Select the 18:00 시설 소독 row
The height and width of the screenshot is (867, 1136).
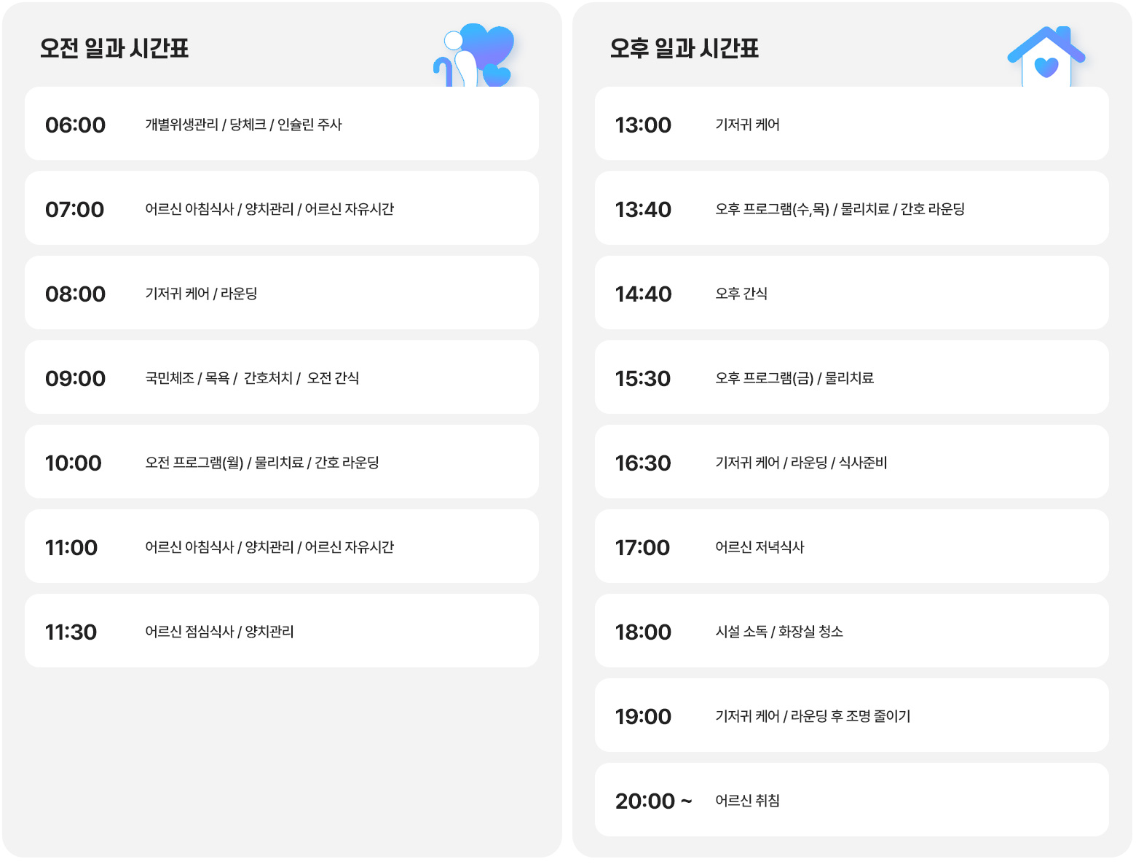(x=851, y=632)
